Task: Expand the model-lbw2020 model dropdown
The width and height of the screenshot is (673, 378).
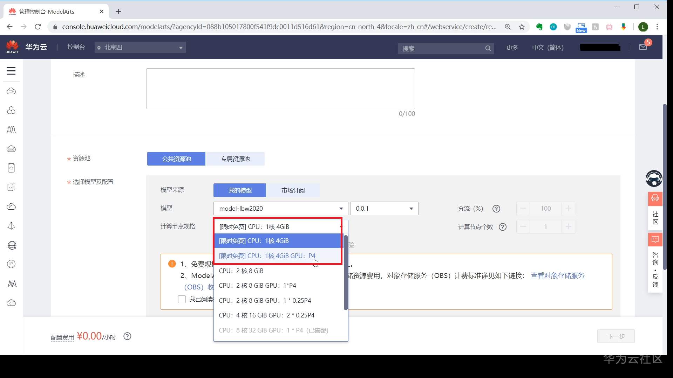Action: click(x=280, y=208)
